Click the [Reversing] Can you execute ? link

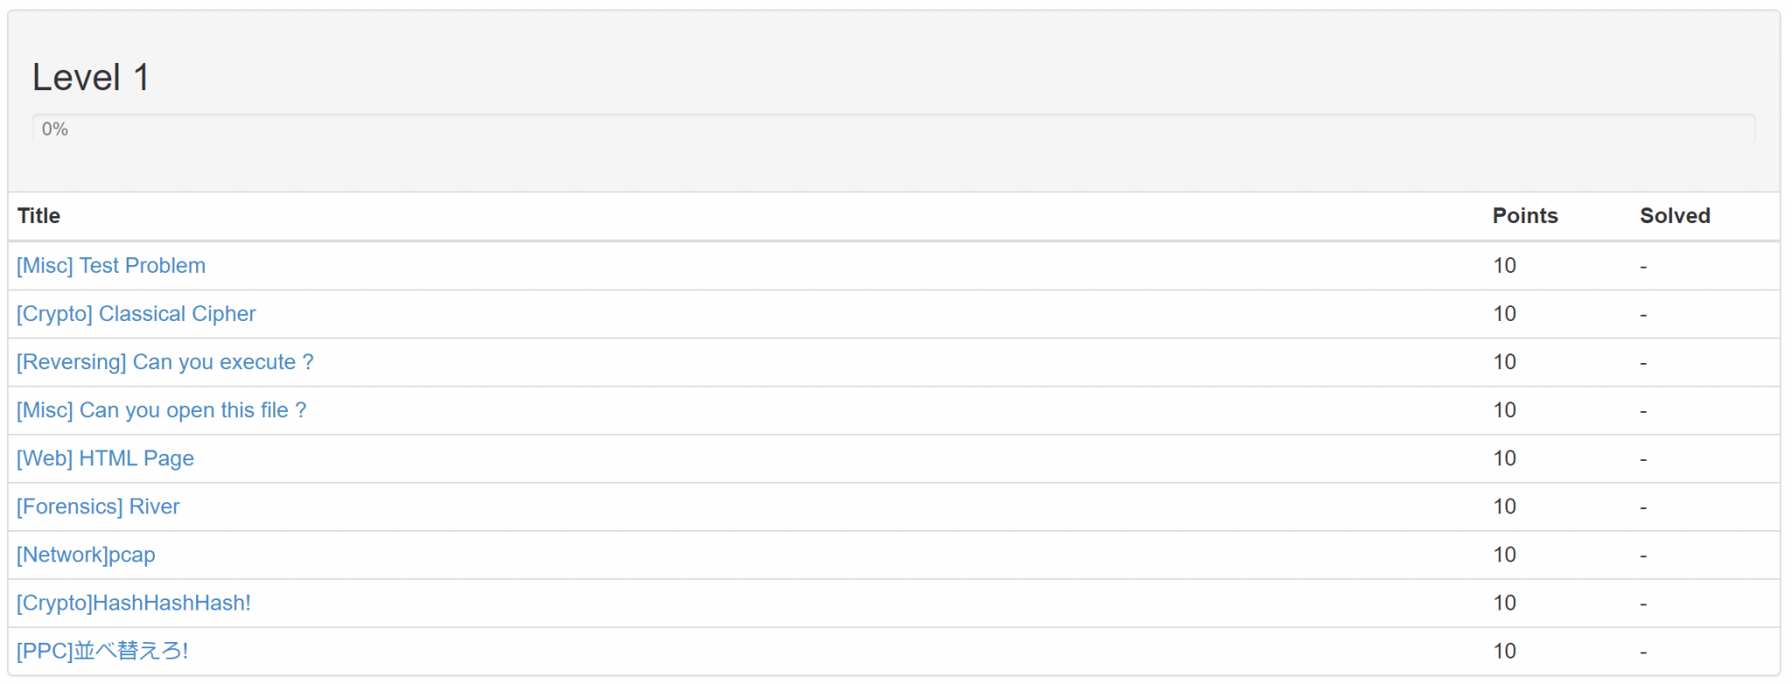pos(164,362)
